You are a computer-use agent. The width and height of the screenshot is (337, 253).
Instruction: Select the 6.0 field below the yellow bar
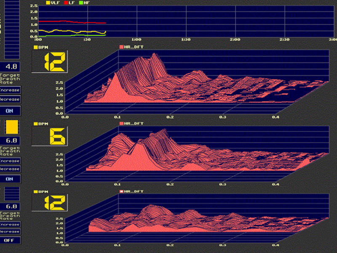(x=10, y=141)
